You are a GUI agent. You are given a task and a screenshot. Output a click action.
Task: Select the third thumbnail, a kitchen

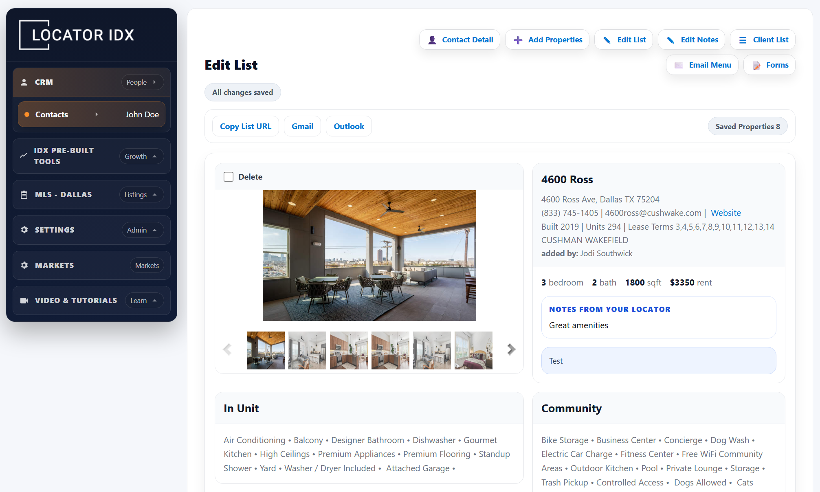pos(349,350)
